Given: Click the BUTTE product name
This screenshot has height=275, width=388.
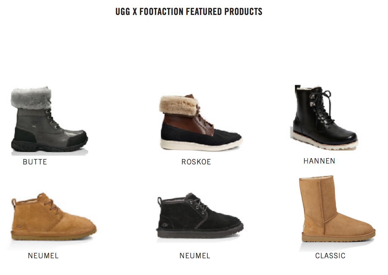Looking at the screenshot, I should [x=35, y=162].
